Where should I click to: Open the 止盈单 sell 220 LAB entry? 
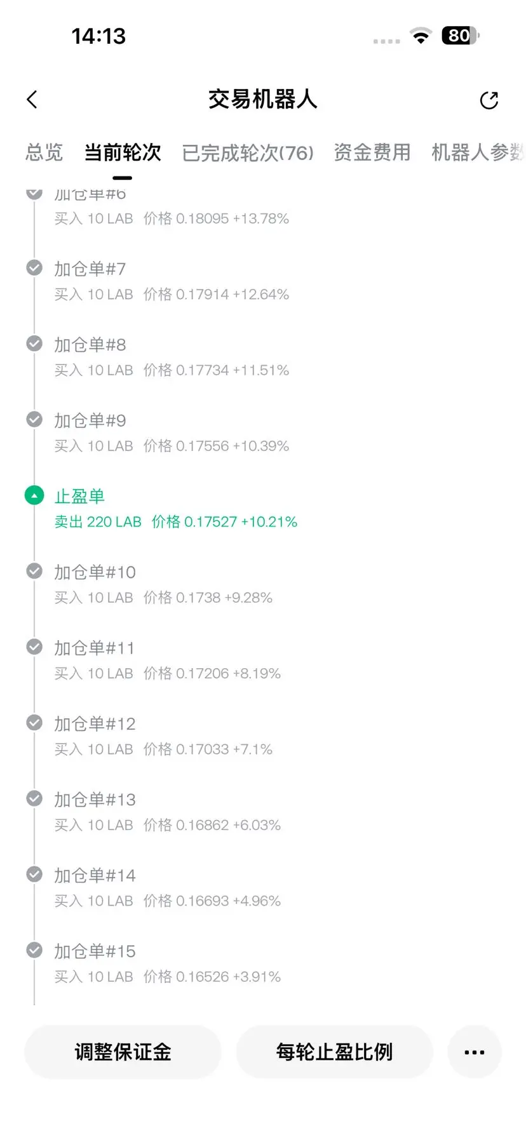[176, 509]
